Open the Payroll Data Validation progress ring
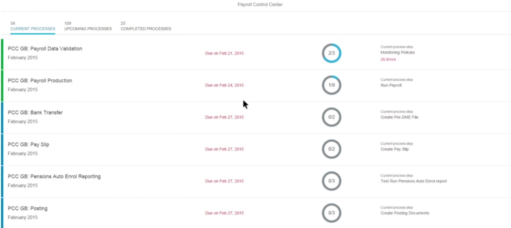Image resolution: width=511 pixels, height=228 pixels. click(x=331, y=53)
